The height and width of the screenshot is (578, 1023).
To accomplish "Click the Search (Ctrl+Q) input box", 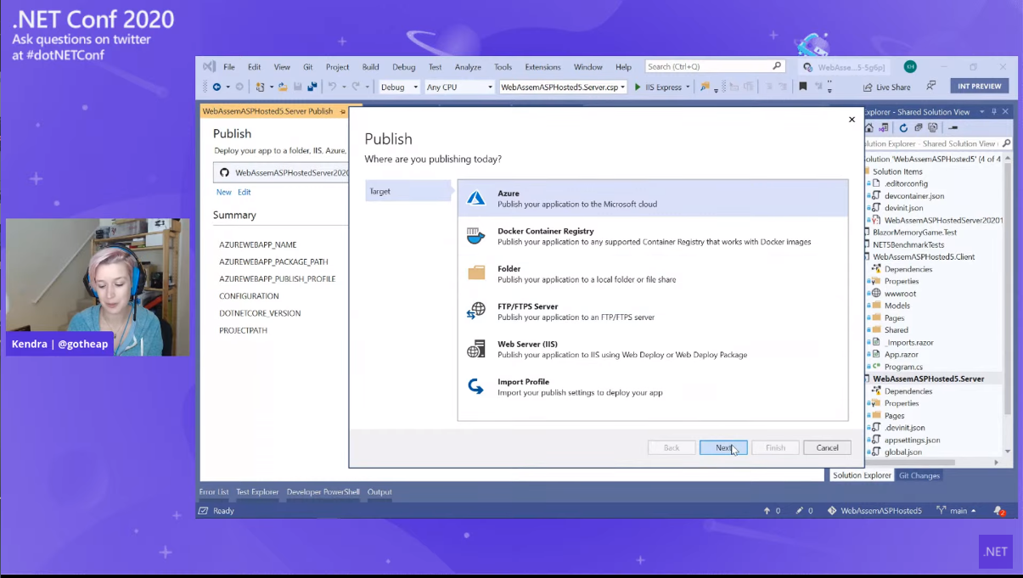I will (x=708, y=66).
